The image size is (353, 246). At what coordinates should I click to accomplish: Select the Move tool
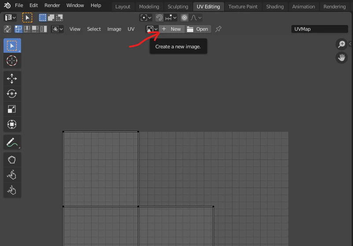coord(12,79)
